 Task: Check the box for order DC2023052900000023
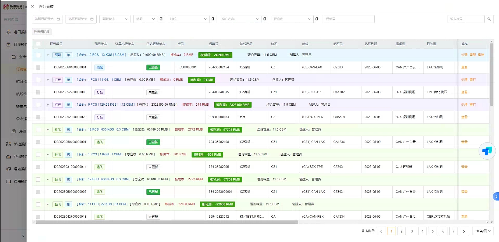click(38, 117)
